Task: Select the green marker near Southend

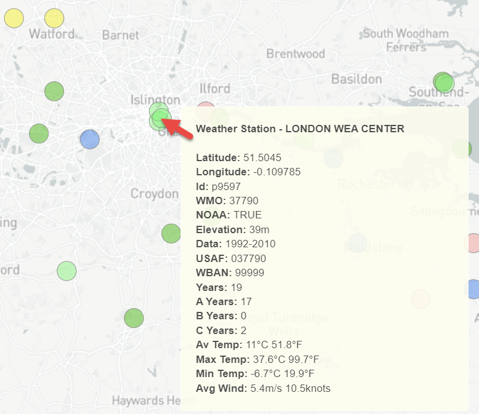Action: click(x=443, y=82)
